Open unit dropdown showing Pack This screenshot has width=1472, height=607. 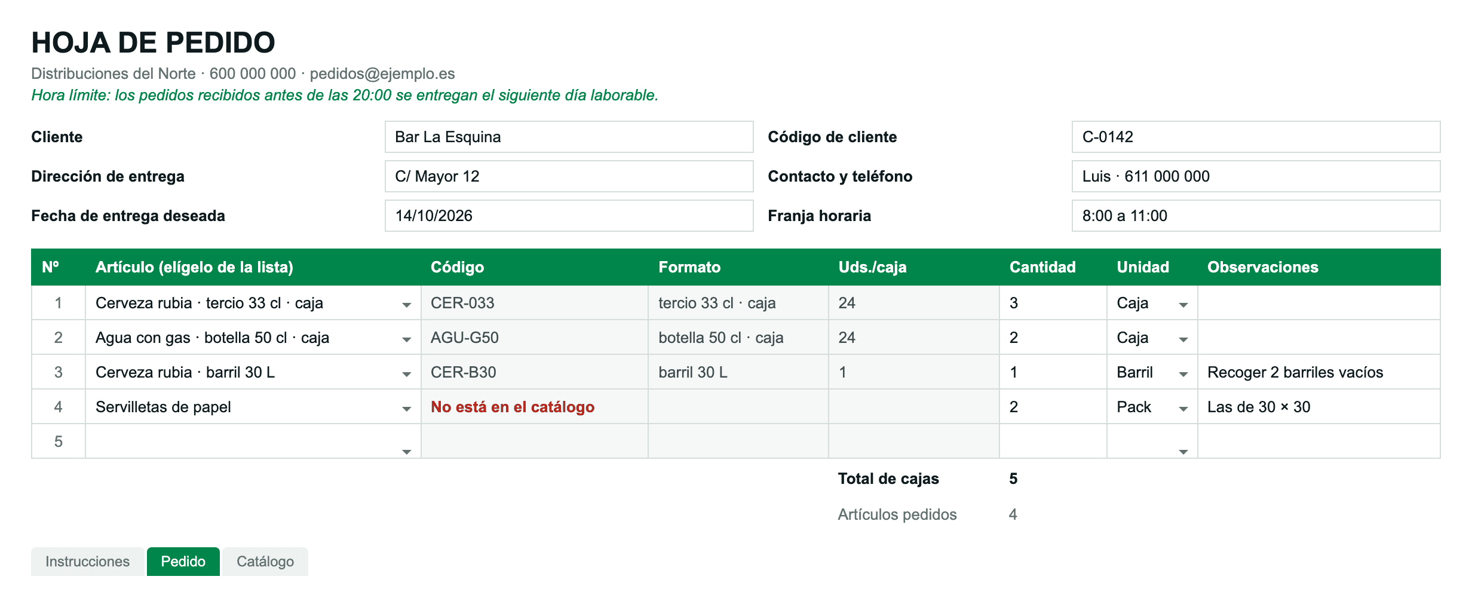(1183, 409)
